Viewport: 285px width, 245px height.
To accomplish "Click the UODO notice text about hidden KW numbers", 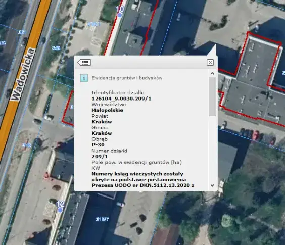I will point(142,179).
